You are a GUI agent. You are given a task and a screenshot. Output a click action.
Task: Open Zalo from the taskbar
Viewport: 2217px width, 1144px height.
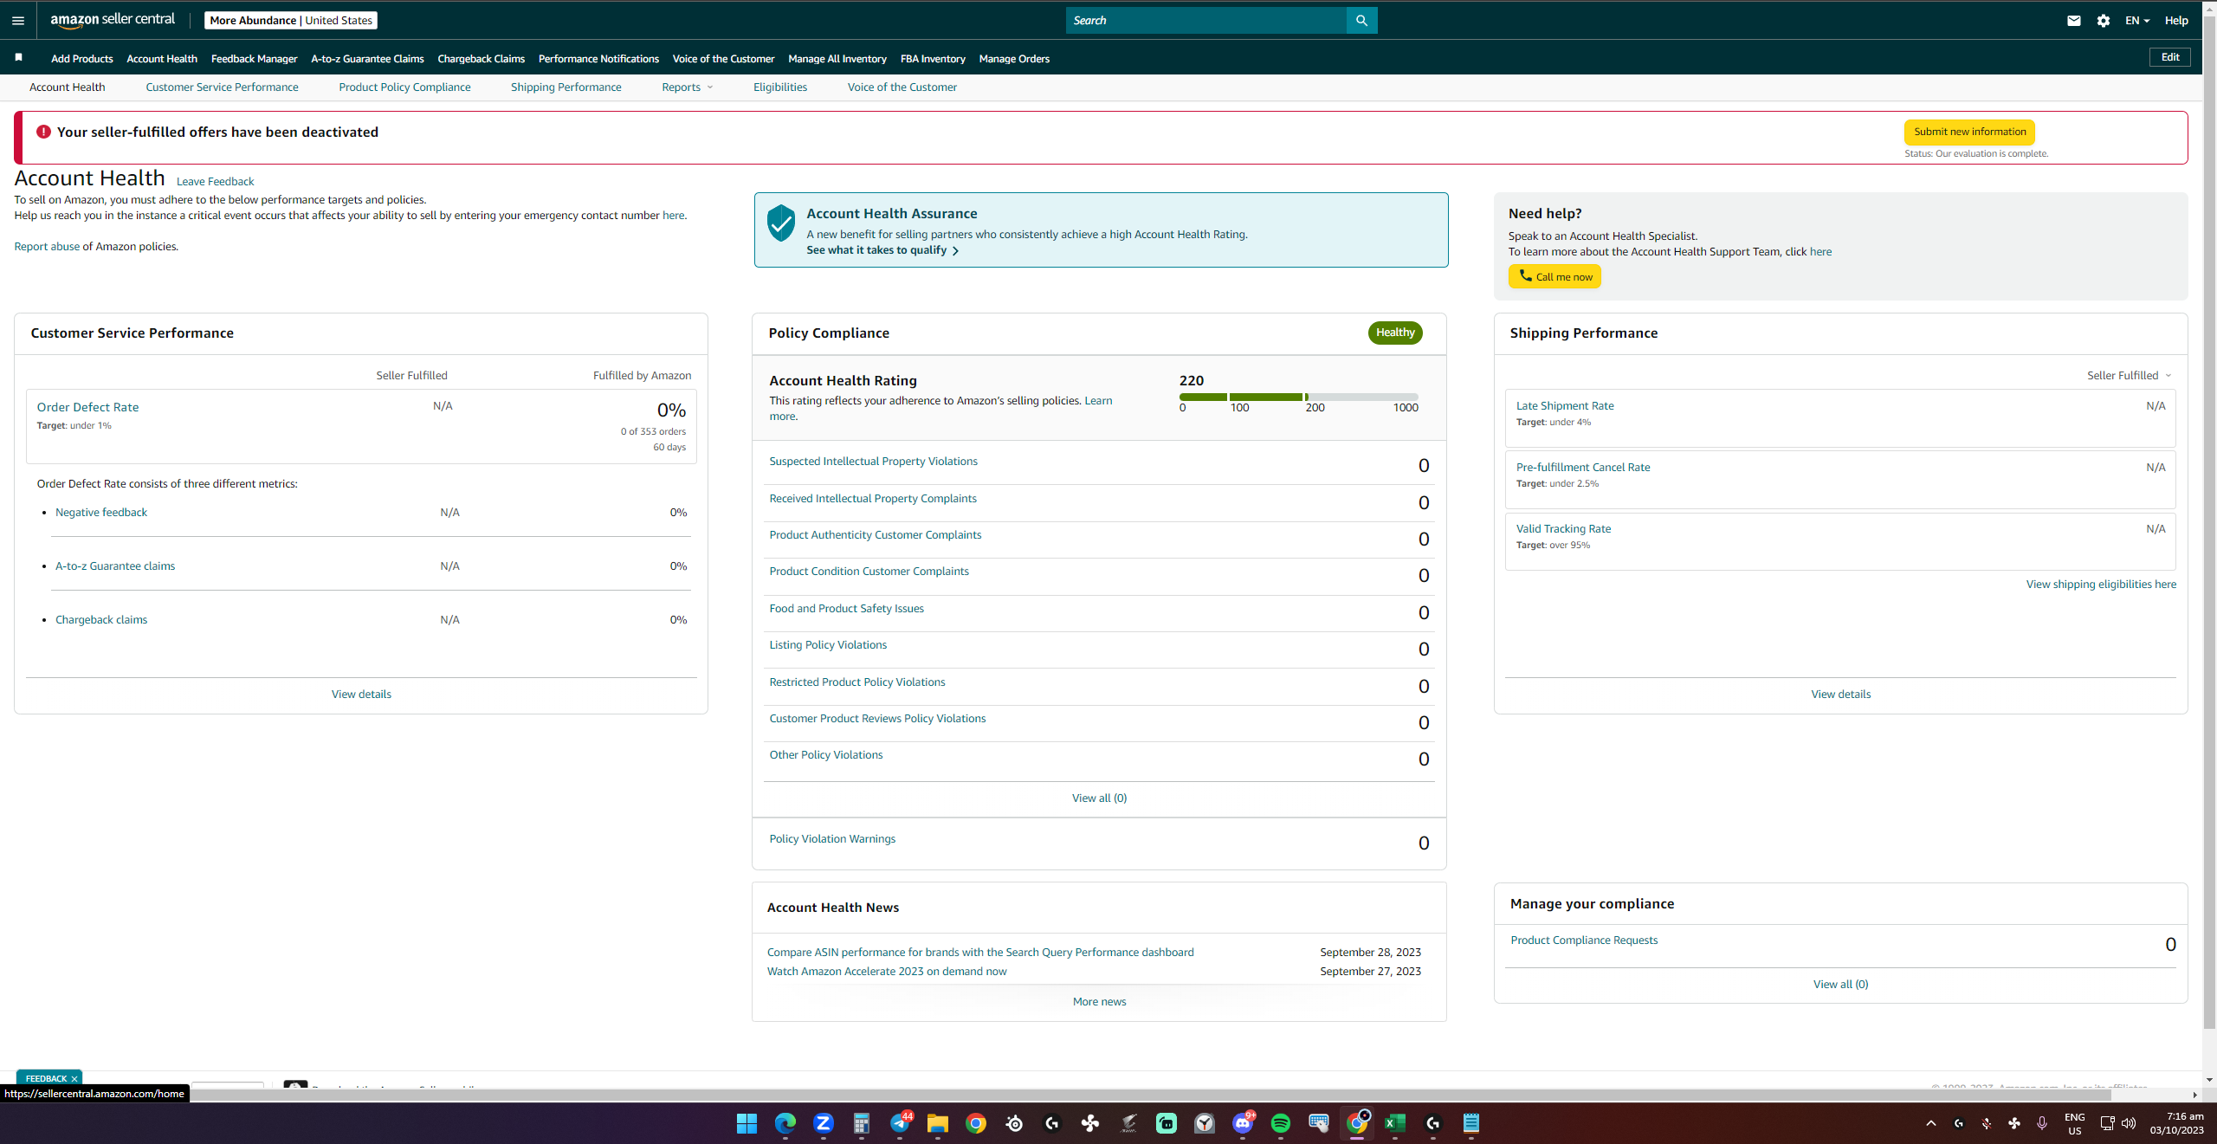pos(823,1123)
